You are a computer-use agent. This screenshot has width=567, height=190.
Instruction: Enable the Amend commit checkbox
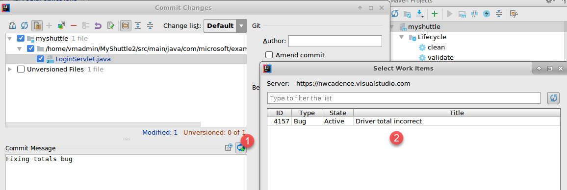coord(269,55)
